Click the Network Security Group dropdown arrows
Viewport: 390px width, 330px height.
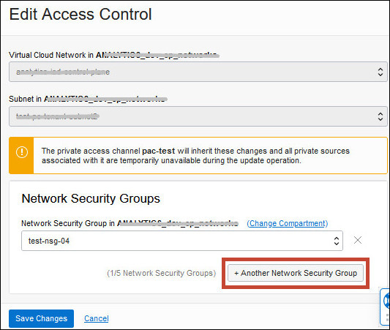pyautogui.click(x=337, y=241)
